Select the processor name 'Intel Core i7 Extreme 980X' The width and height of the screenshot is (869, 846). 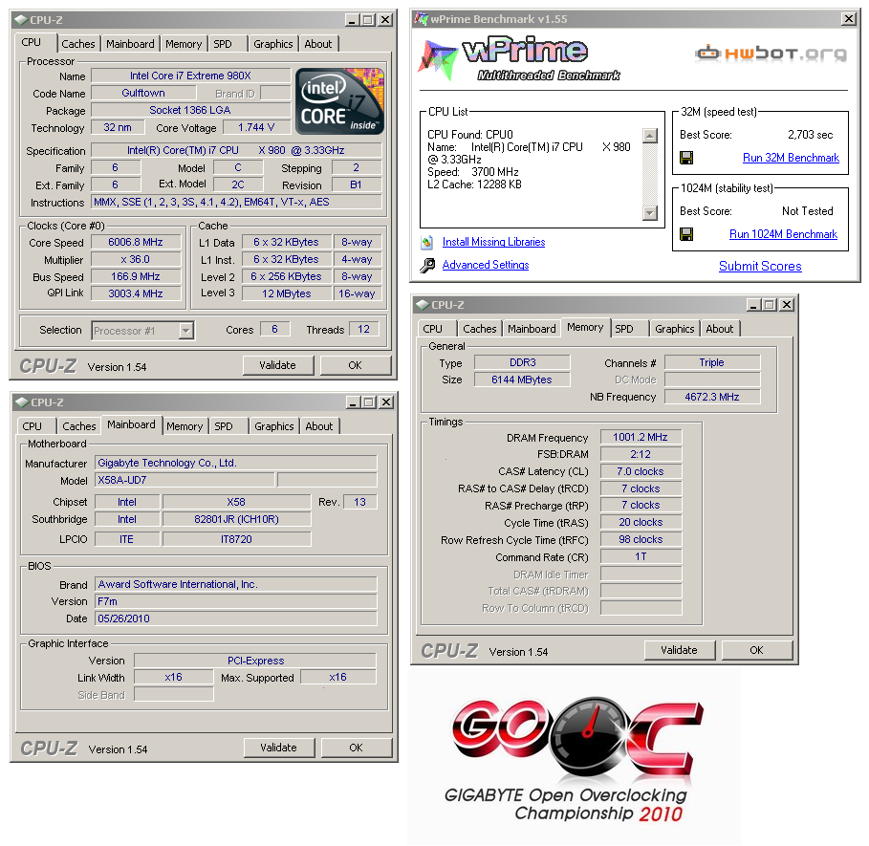[190, 76]
